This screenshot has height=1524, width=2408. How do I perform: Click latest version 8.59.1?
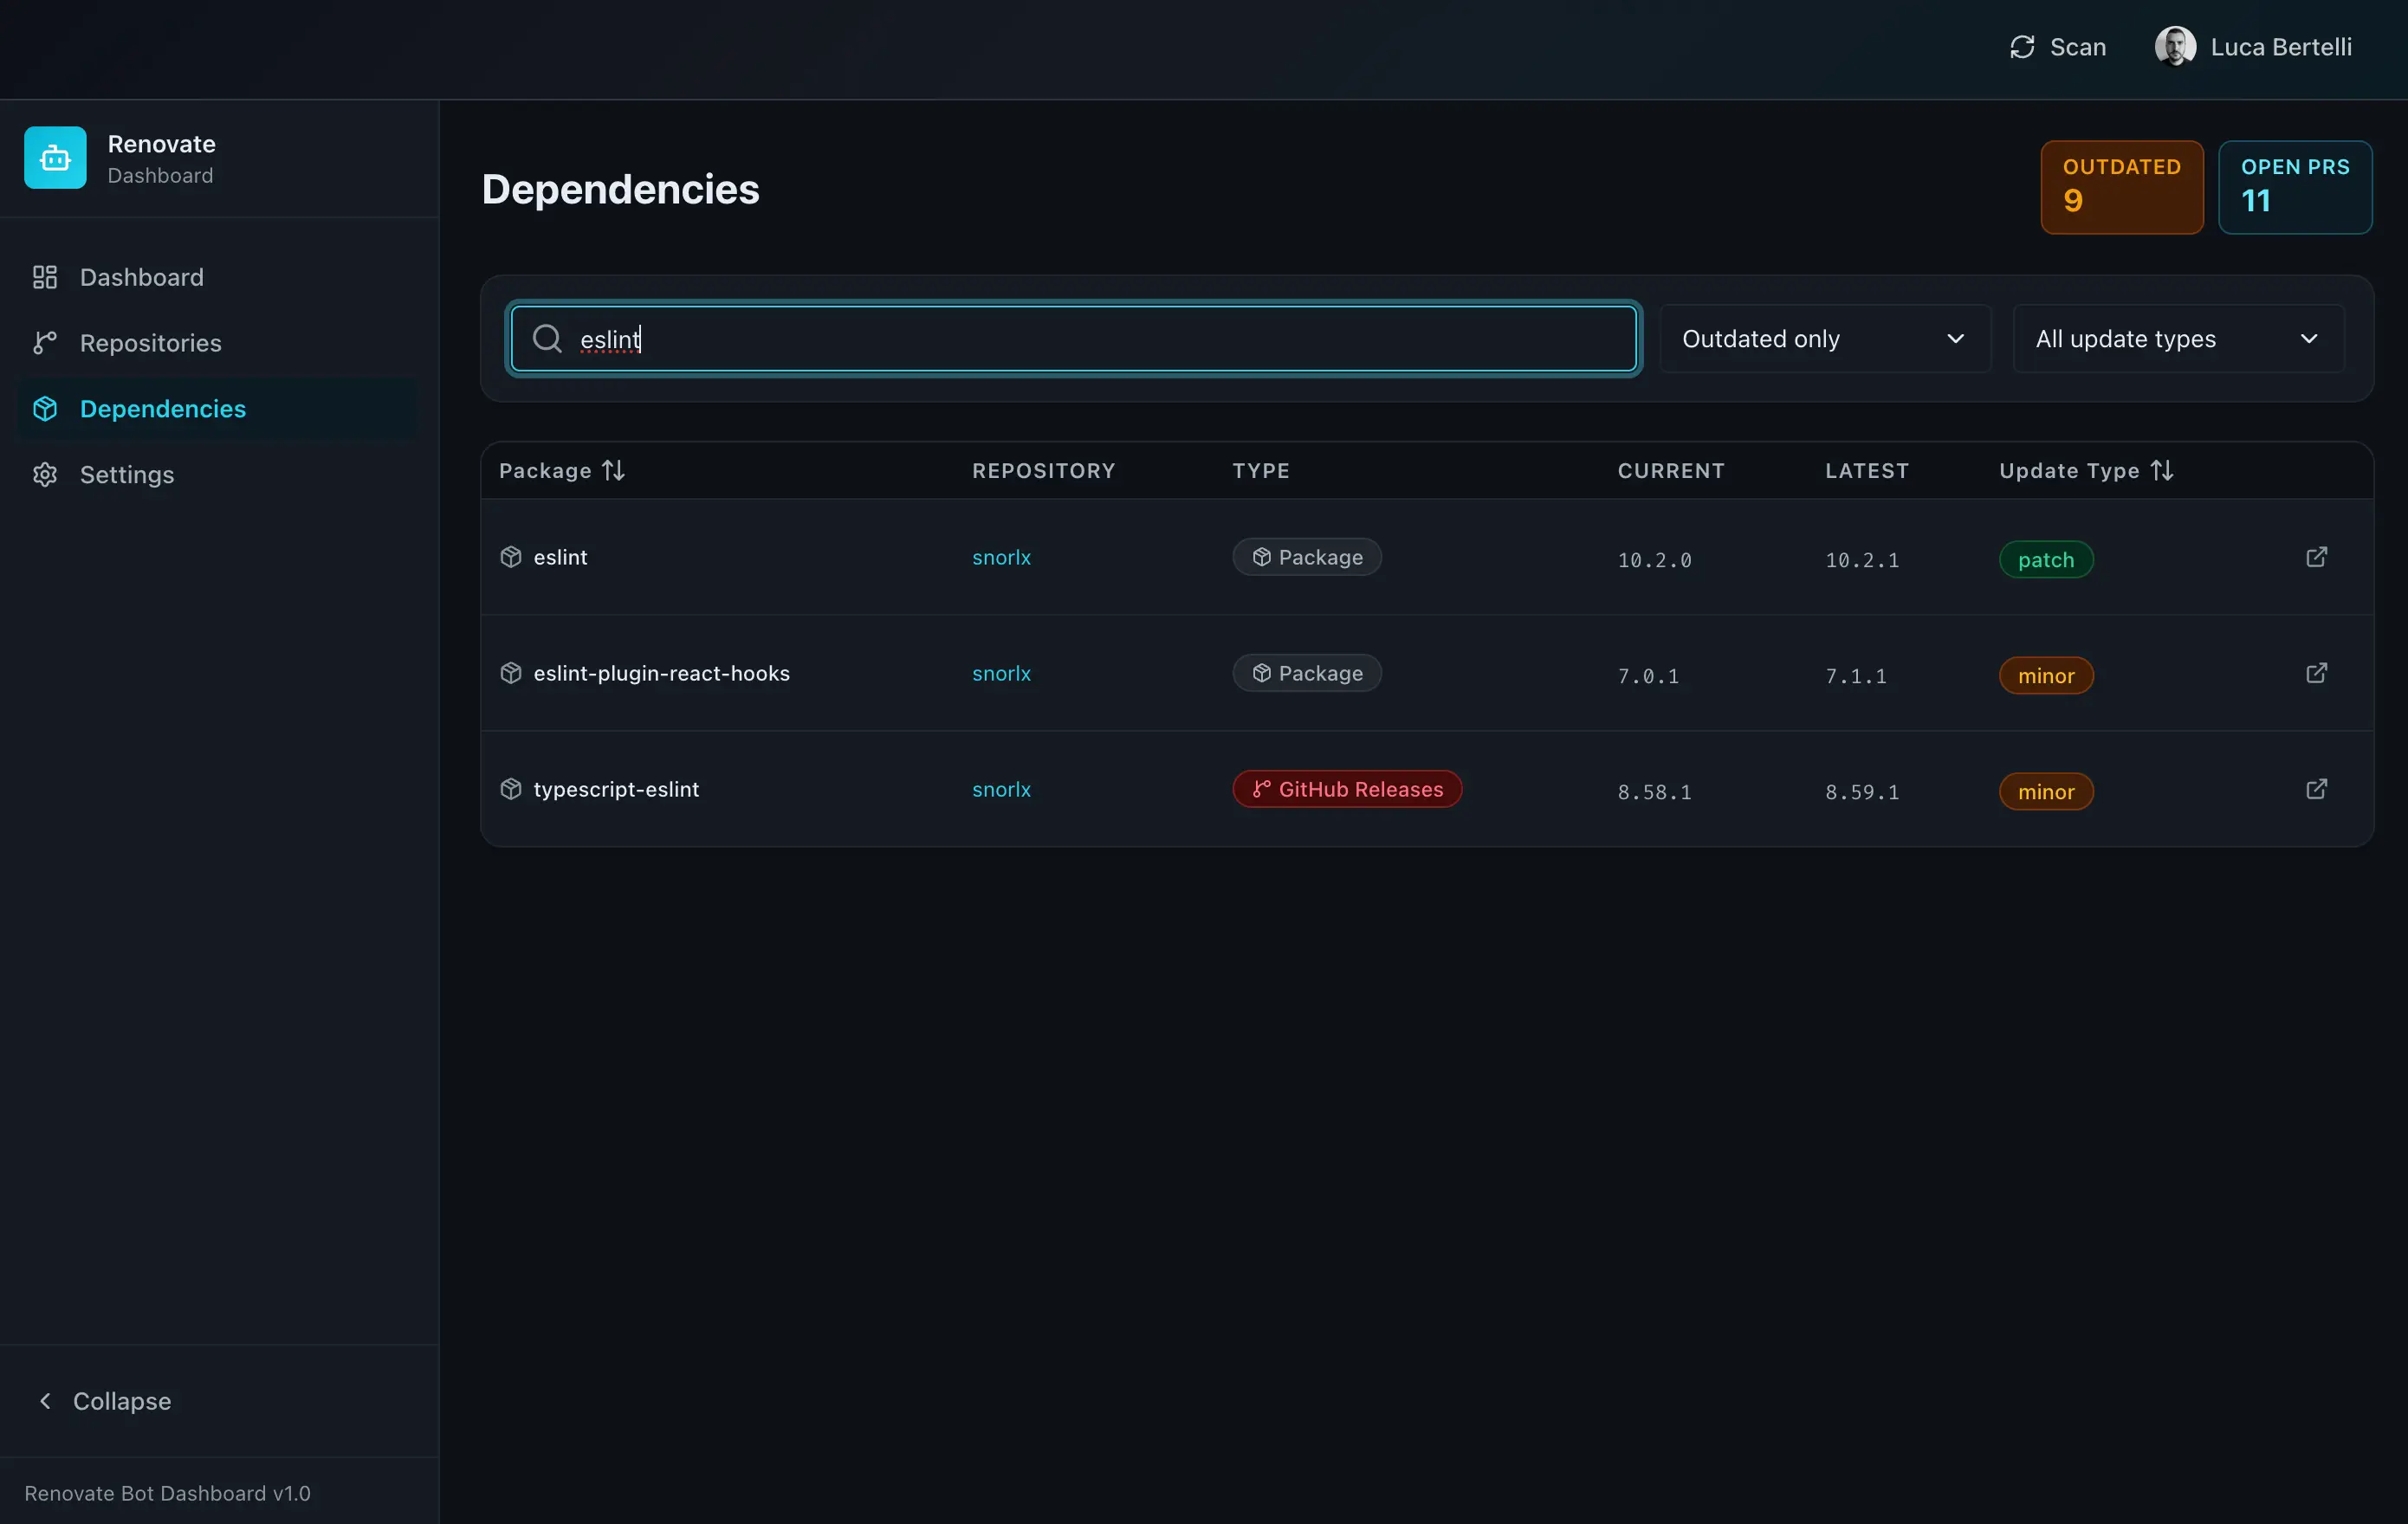pos(1862,792)
